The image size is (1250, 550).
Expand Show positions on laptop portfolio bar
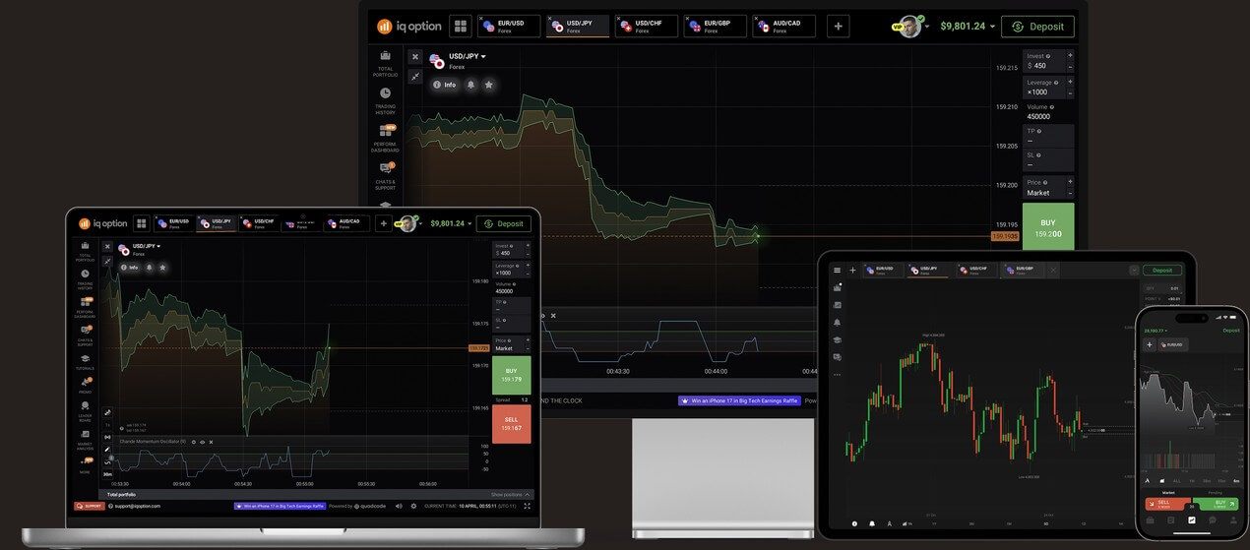pyautogui.click(x=511, y=495)
